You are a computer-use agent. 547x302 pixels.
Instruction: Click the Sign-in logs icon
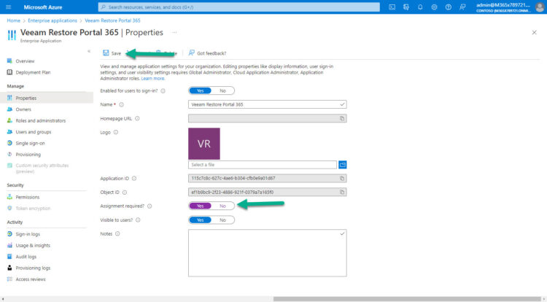pyautogui.click(x=9, y=234)
